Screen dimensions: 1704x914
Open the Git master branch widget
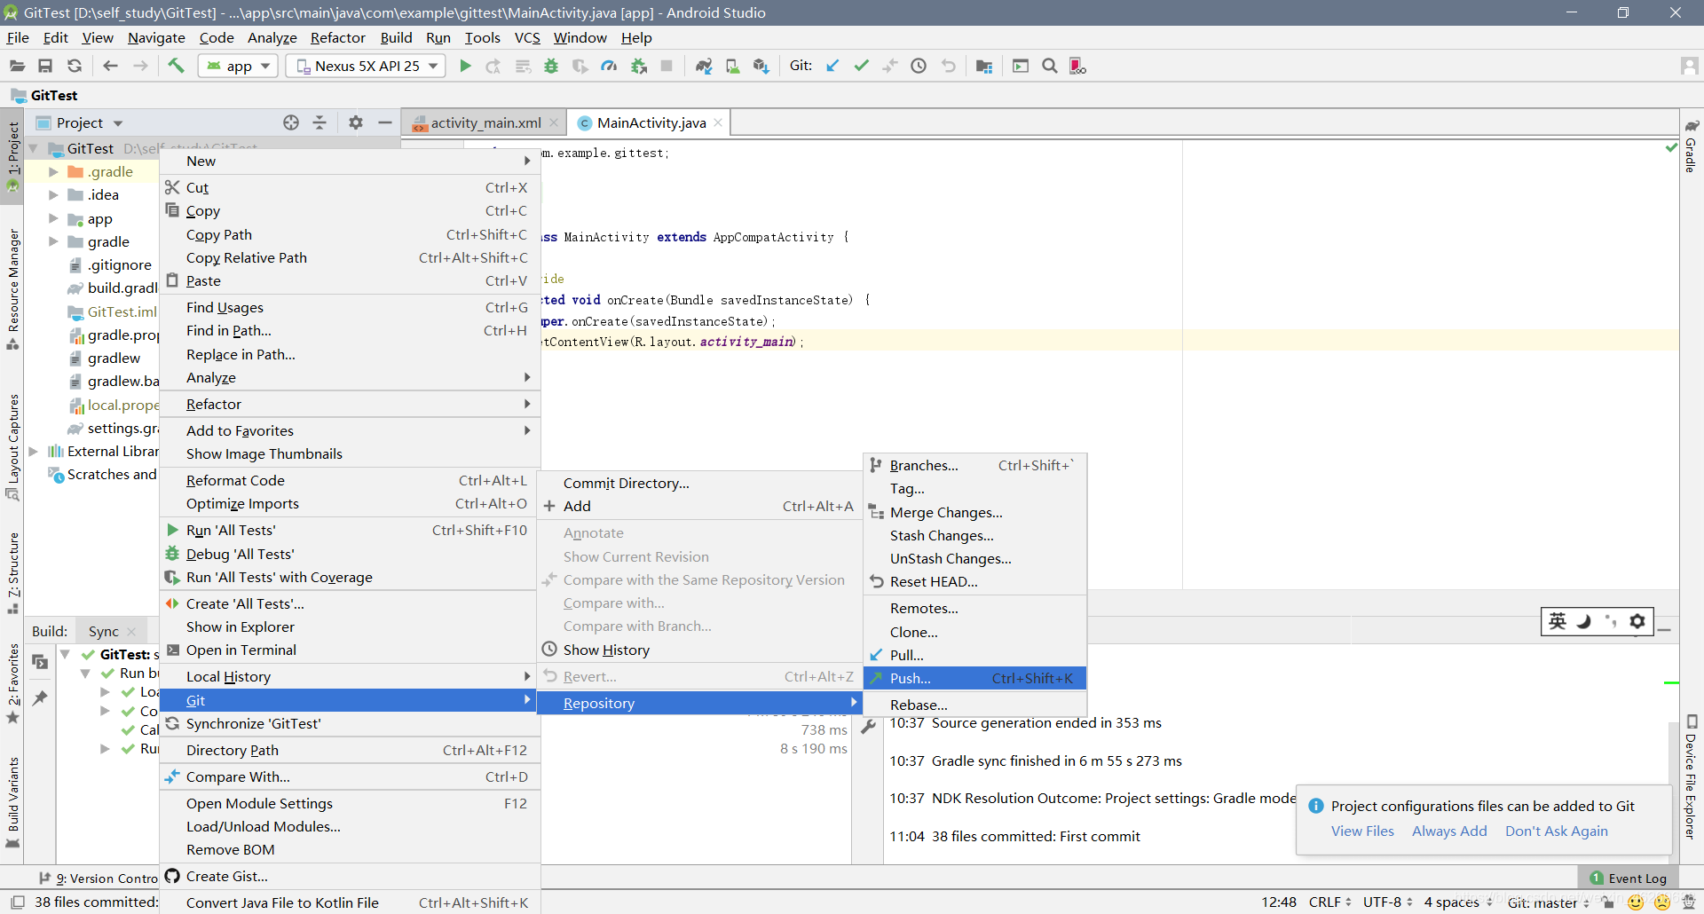[1549, 902]
